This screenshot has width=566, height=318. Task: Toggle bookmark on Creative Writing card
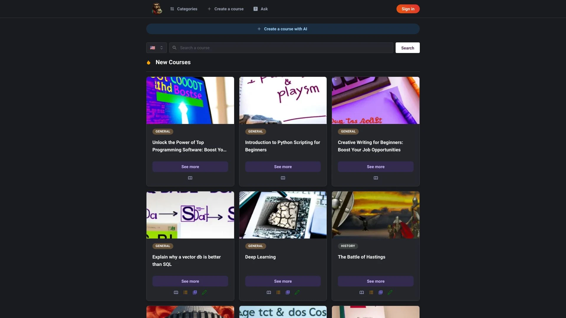pyautogui.click(x=376, y=178)
